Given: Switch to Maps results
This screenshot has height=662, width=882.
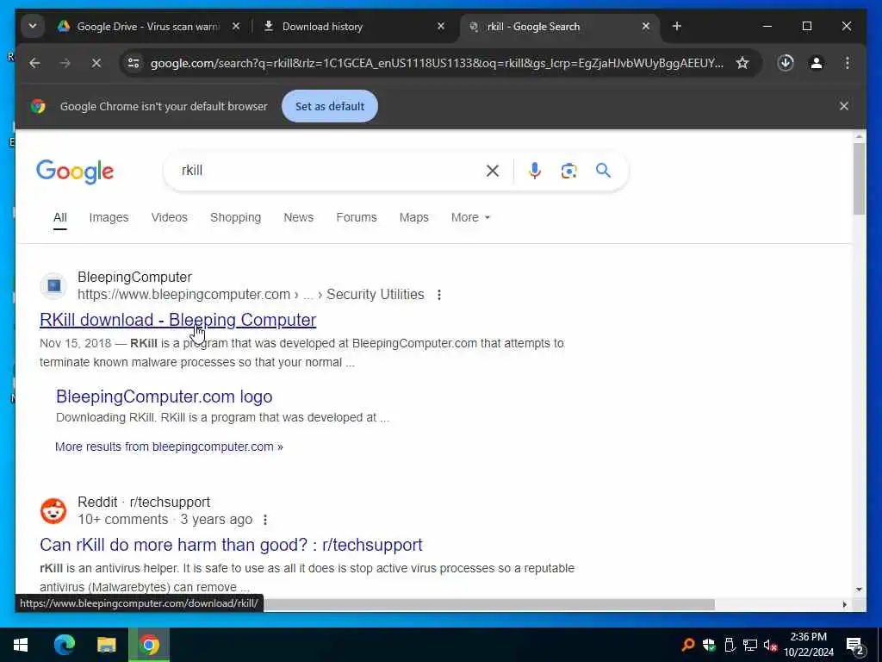Looking at the screenshot, I should coord(414,217).
